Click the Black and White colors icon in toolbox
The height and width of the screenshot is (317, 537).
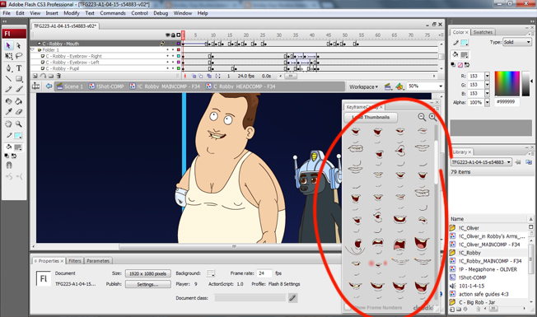click(x=7, y=156)
